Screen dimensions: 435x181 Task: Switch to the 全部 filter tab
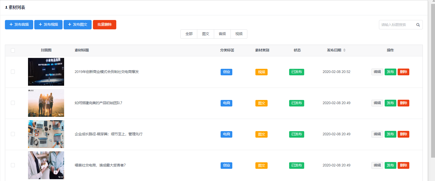(189, 34)
